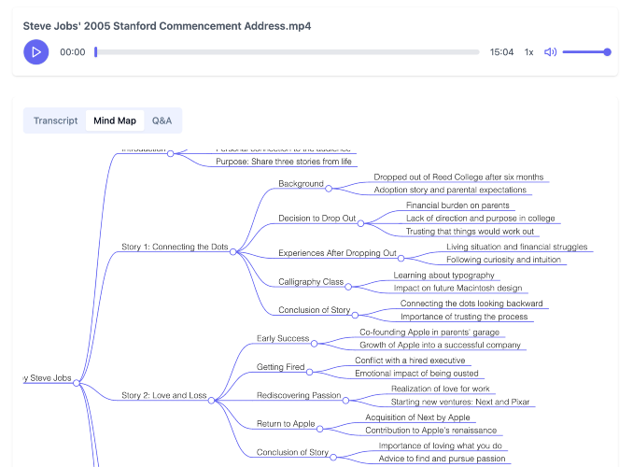Collapse Story 2 Conclusion of Story circle
This screenshot has height=467, width=633.
pyautogui.click(x=333, y=458)
